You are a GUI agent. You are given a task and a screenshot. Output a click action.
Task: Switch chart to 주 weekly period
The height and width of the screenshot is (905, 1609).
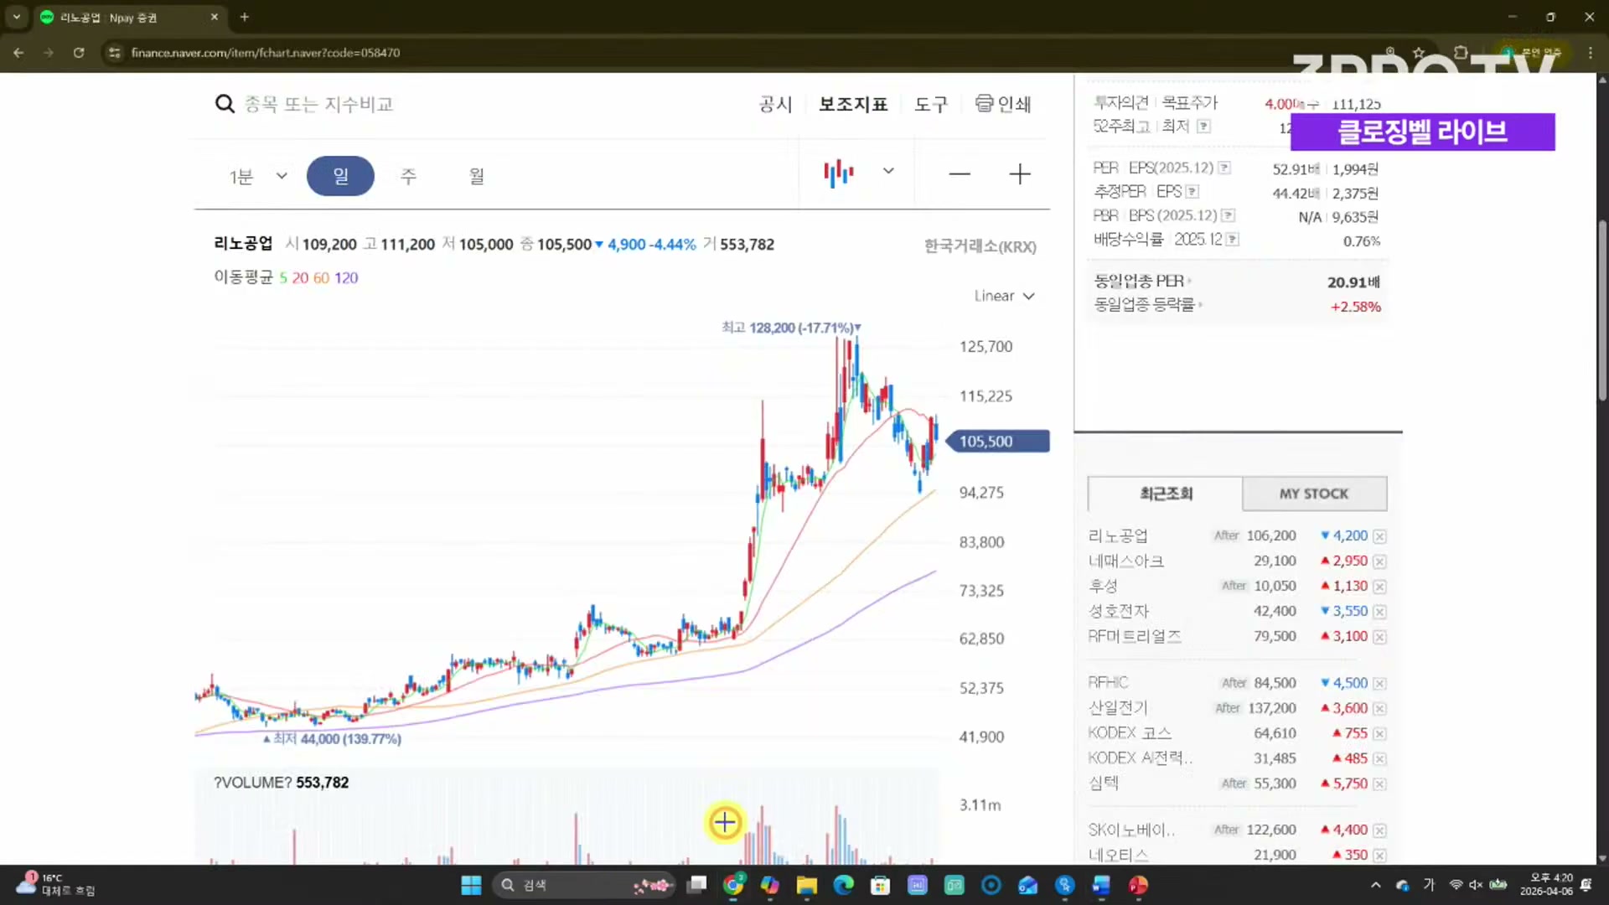408,176
